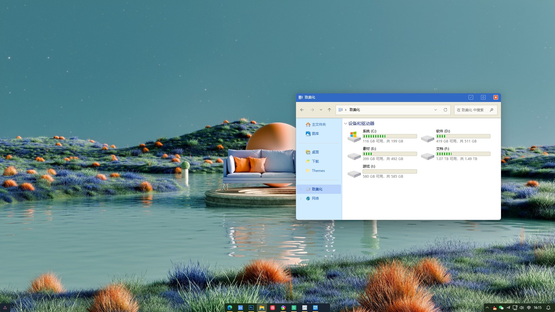Collapse the 设备和驱动器 group
The image size is (555, 312).
[x=345, y=124]
